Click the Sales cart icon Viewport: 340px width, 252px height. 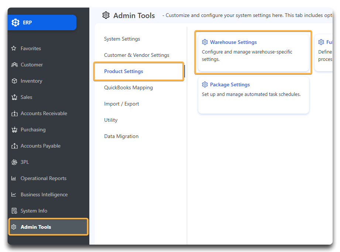click(14, 97)
